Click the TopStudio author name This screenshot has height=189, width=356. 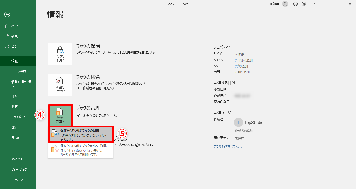[x=254, y=122]
